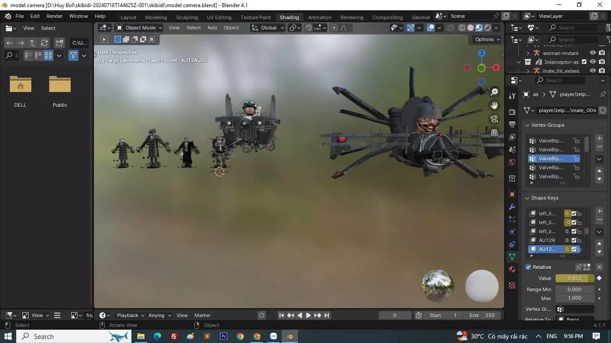Image resolution: width=611 pixels, height=343 pixels.
Task: Open the Physics properties tab
Action: pos(512,232)
